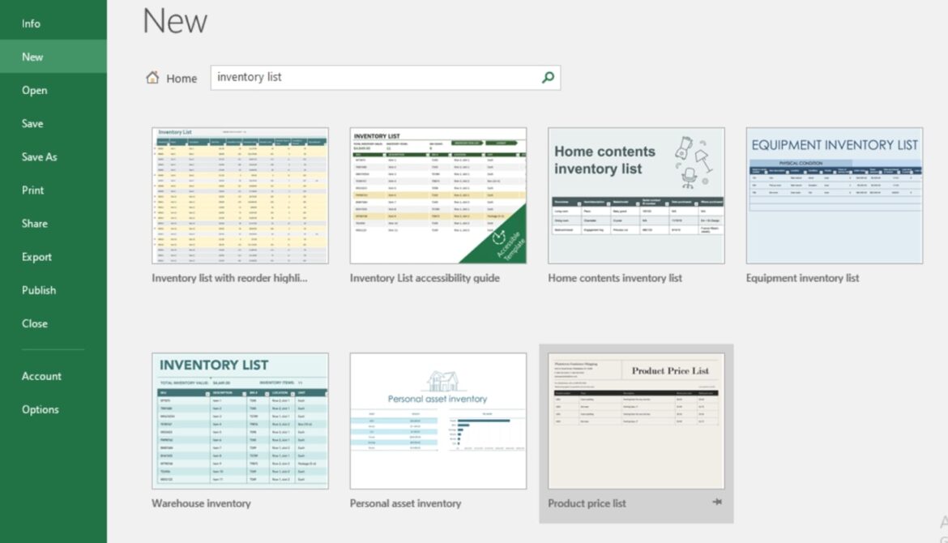
Task: Select the Equipment inventory list template preview
Action: point(834,195)
